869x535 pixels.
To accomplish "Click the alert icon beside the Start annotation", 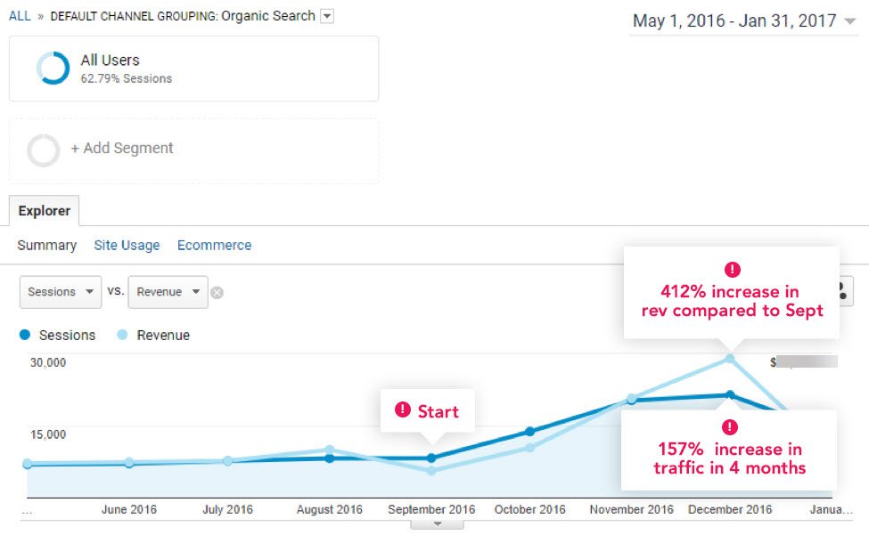I will pos(403,410).
